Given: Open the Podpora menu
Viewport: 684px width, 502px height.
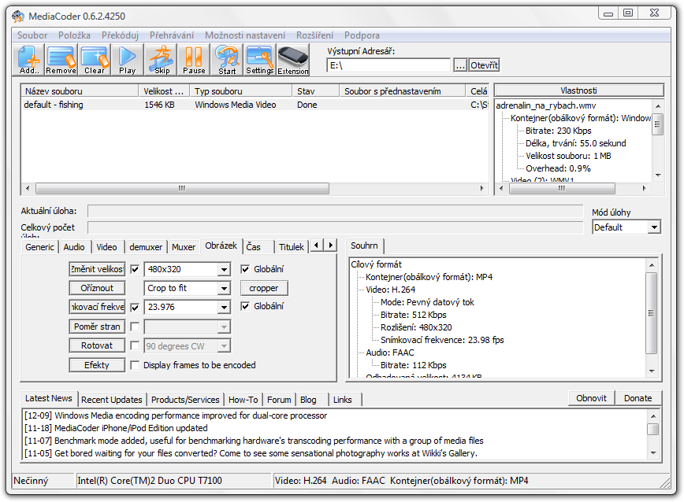Looking at the screenshot, I should [x=362, y=35].
